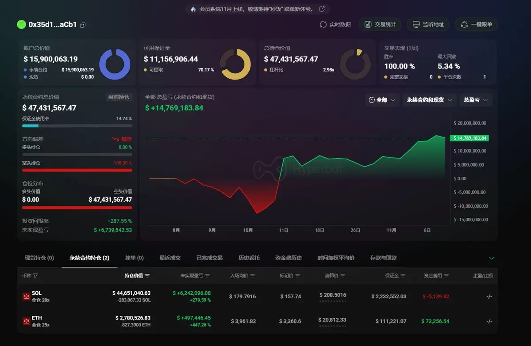
Task: Sort by 标记价 column icon
Action: pos(298,276)
